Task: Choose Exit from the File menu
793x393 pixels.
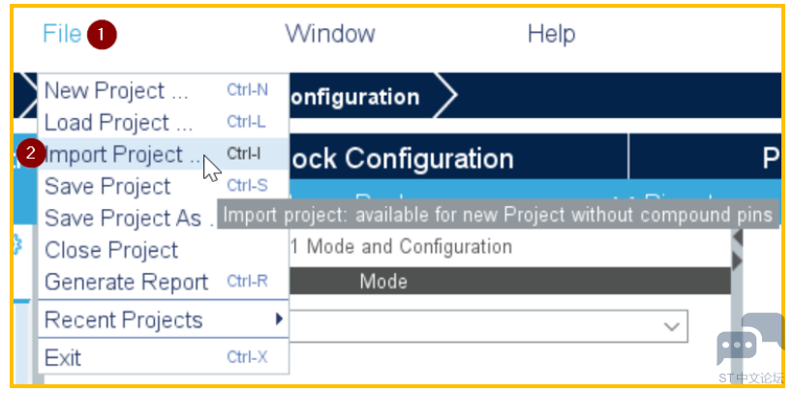Action: pyautogui.click(x=164, y=357)
